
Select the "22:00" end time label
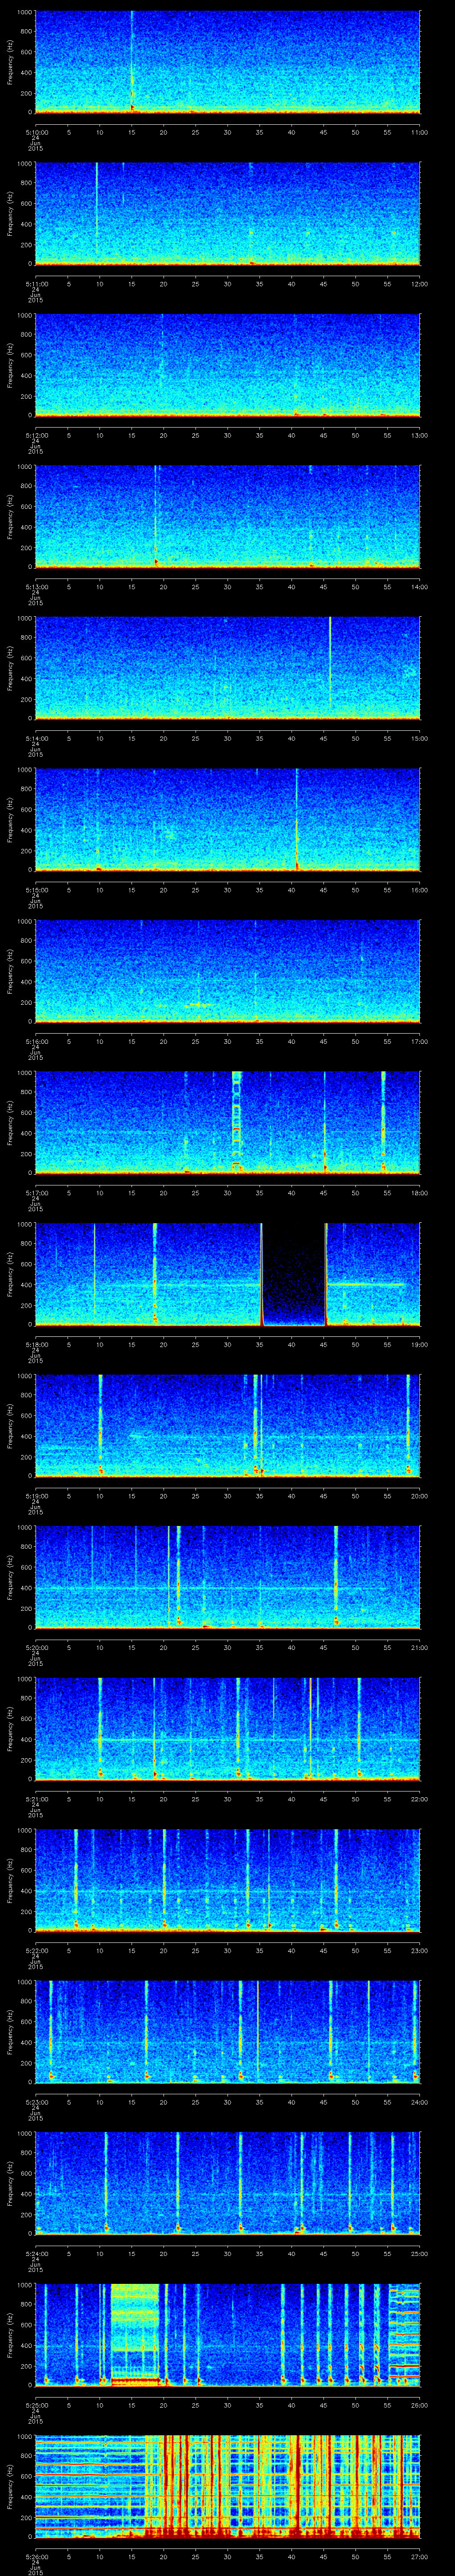419,1798
